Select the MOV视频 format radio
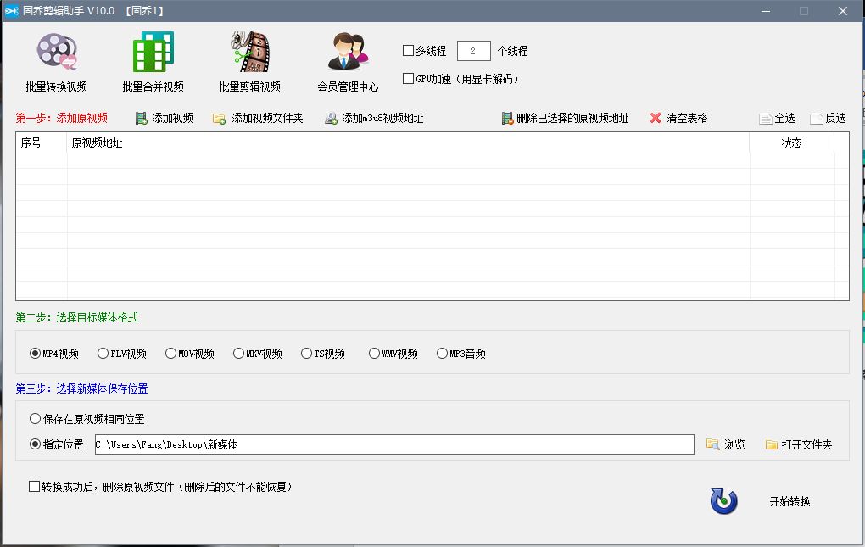The image size is (865, 547). pos(170,353)
